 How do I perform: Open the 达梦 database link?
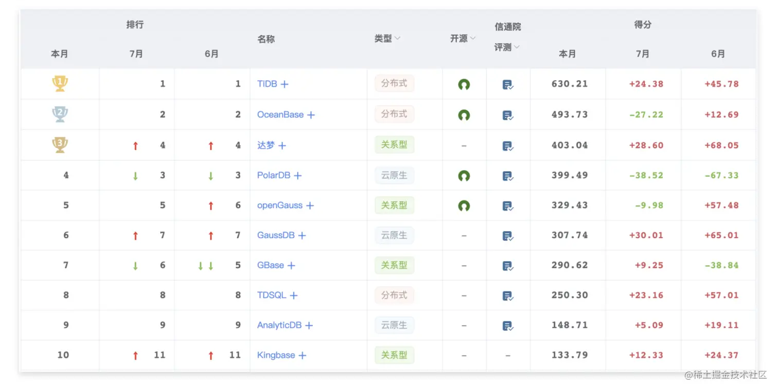pos(266,145)
